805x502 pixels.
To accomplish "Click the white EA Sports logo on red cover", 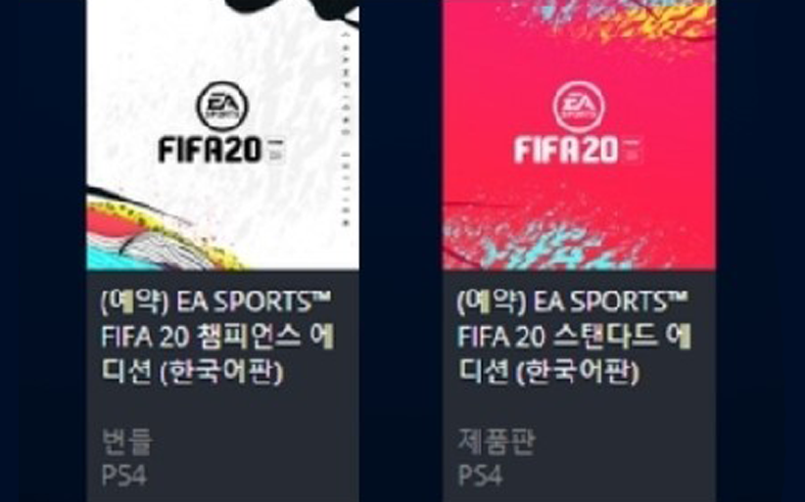I will pos(578,106).
